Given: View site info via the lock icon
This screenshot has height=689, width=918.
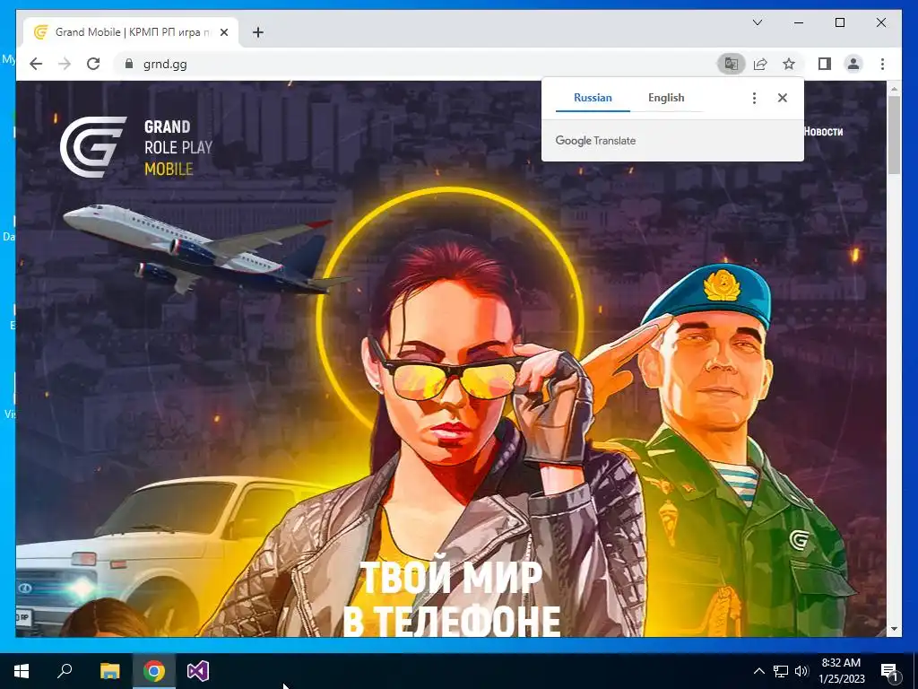Looking at the screenshot, I should (129, 64).
